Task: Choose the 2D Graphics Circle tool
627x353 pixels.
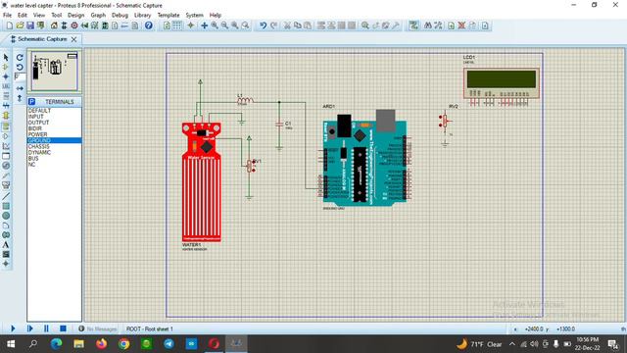Action: 6,216
